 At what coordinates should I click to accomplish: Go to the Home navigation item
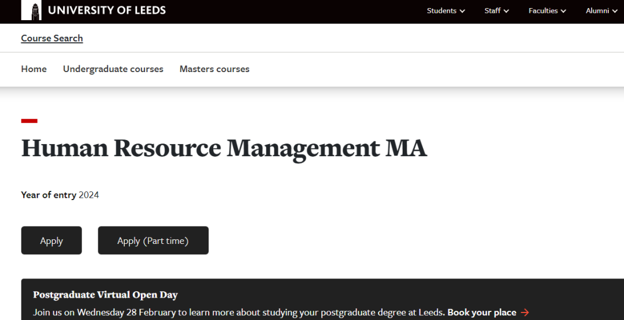34,69
